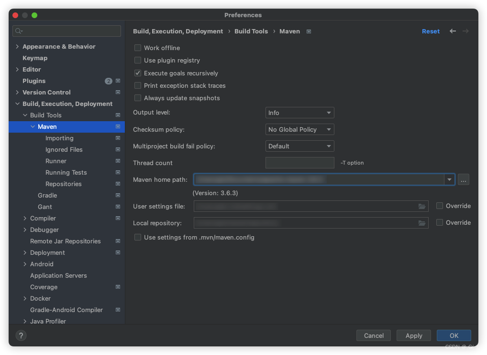Select Keymap in the settings tree

35,58
